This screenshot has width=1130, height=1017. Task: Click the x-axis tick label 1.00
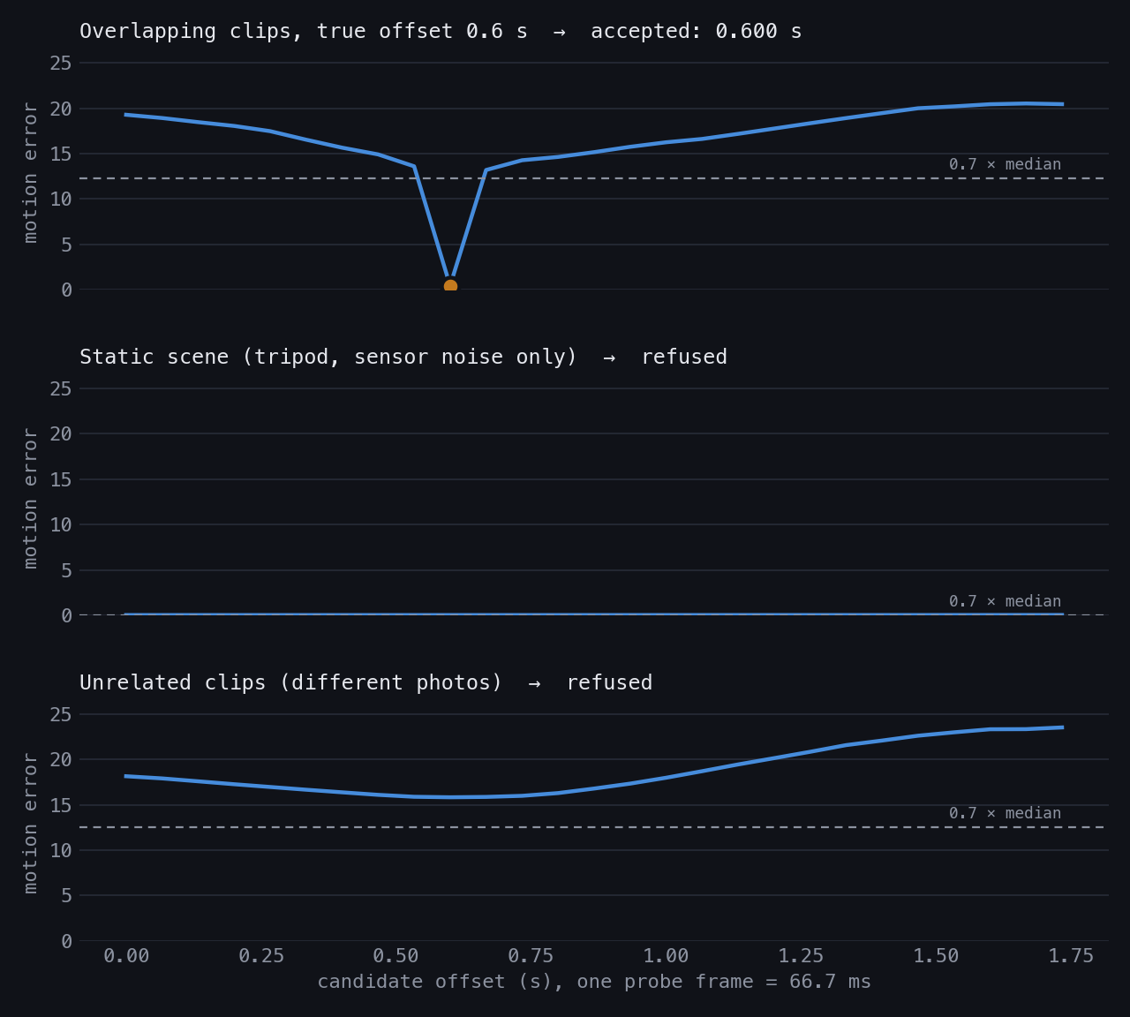tap(666, 956)
